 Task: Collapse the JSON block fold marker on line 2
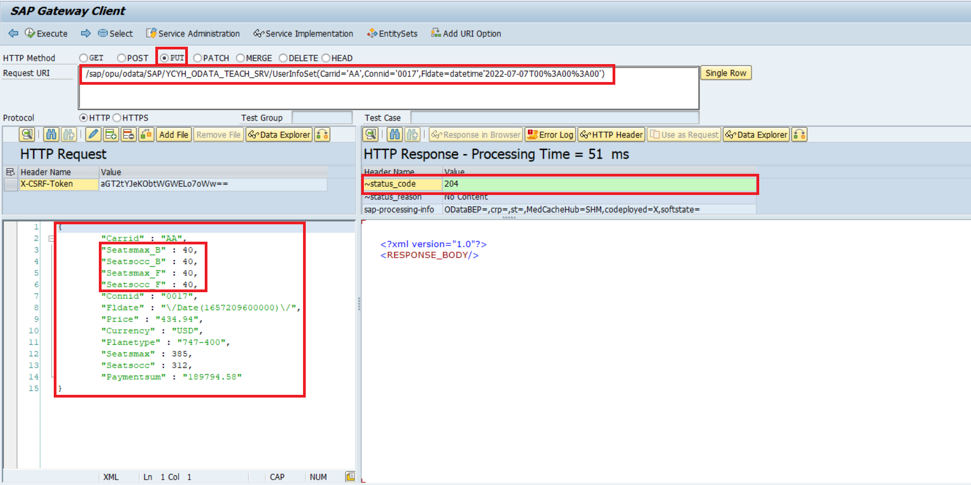pos(51,238)
